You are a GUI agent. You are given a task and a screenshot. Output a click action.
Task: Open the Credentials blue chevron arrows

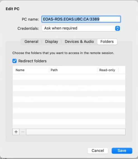pos(118,28)
